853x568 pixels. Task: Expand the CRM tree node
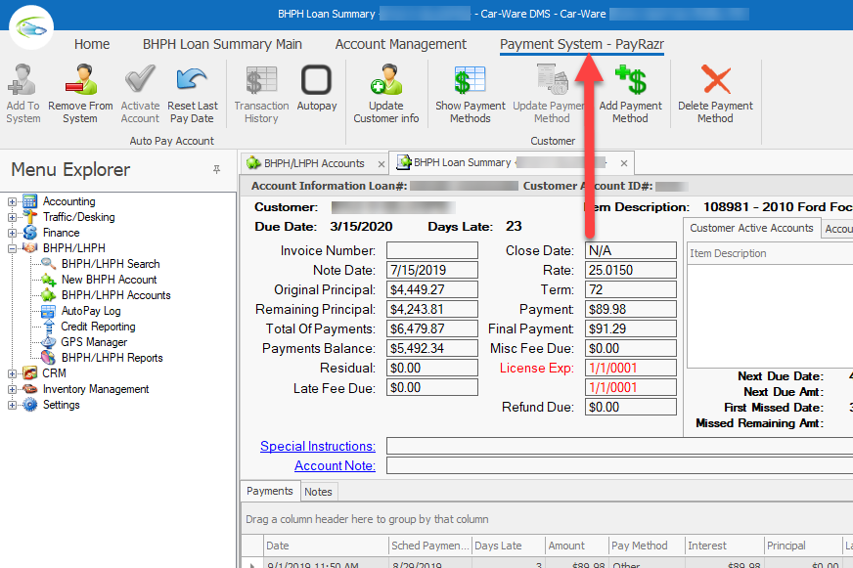(x=12, y=374)
